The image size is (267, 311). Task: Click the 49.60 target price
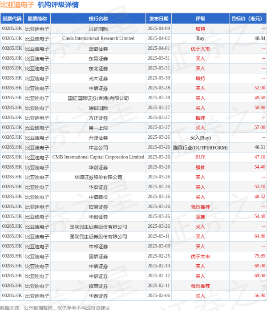(x=260, y=98)
